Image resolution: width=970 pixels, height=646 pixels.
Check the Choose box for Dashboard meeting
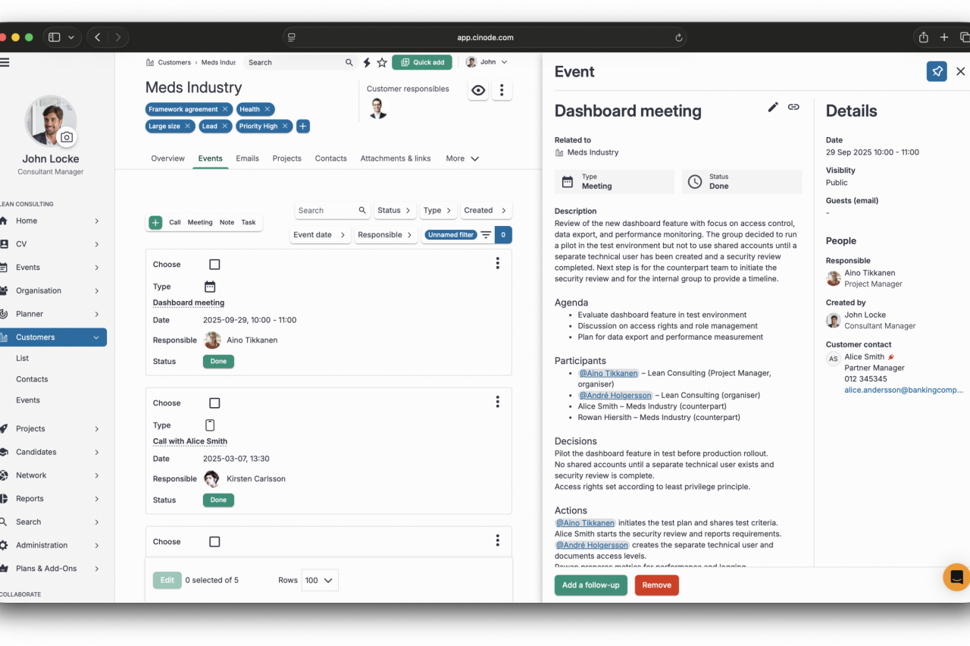tap(214, 265)
